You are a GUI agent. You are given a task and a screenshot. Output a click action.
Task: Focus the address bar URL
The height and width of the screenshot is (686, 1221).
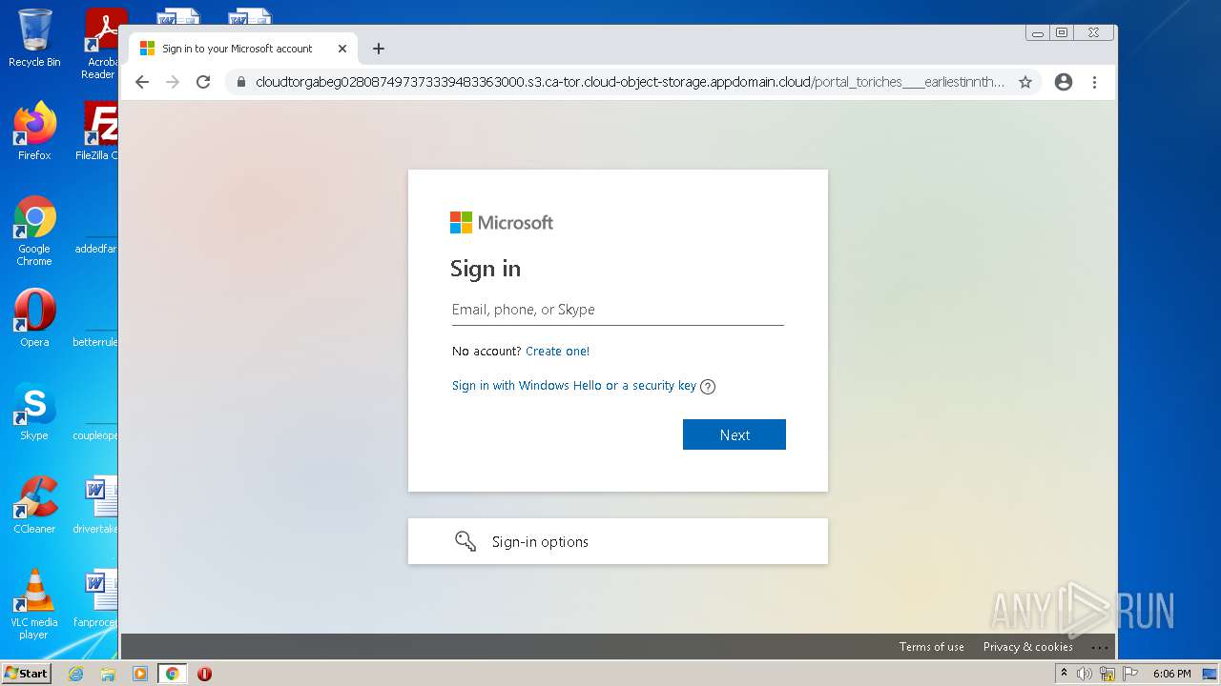point(630,82)
